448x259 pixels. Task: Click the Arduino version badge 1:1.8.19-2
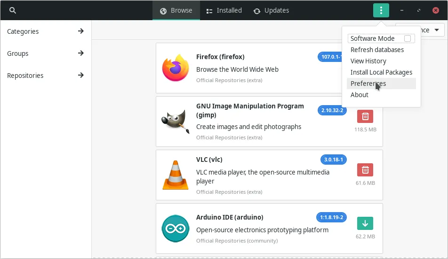pos(331,217)
